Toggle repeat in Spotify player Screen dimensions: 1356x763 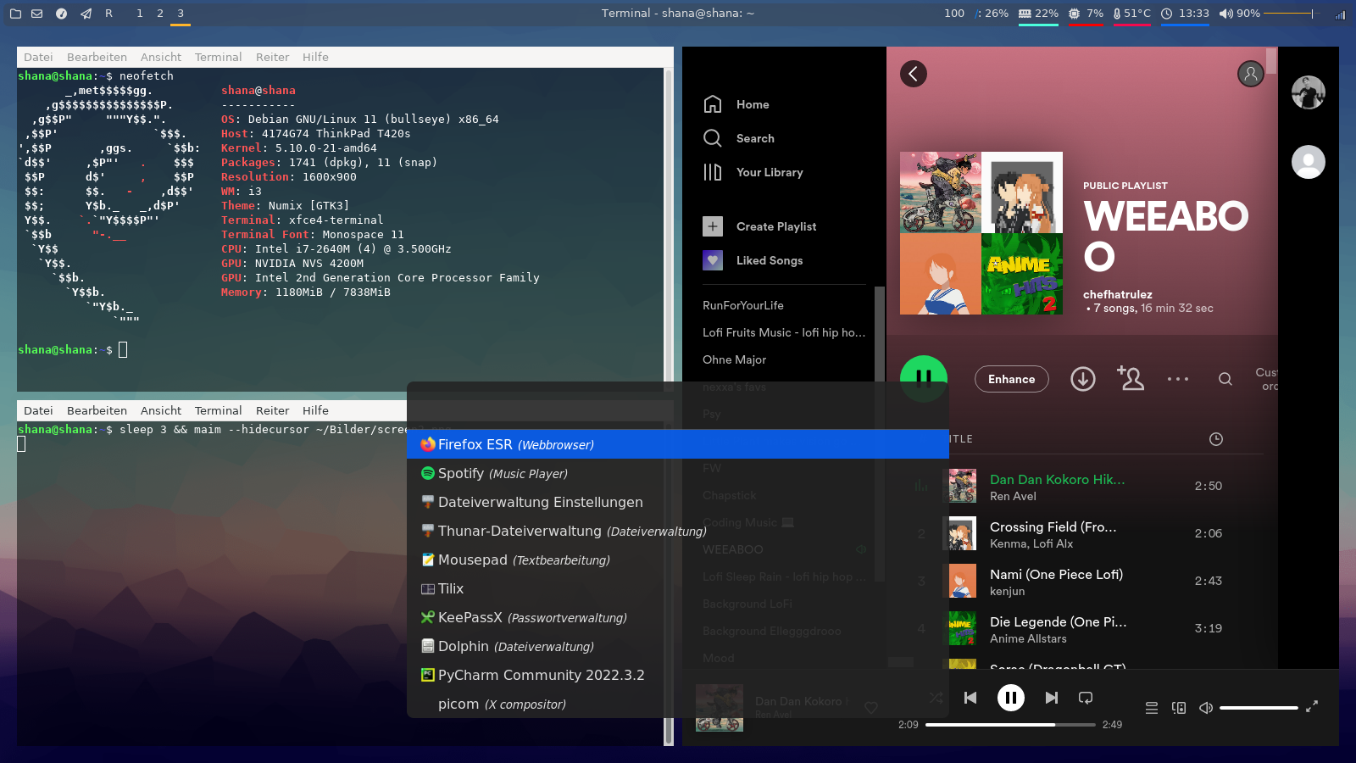[1086, 698]
